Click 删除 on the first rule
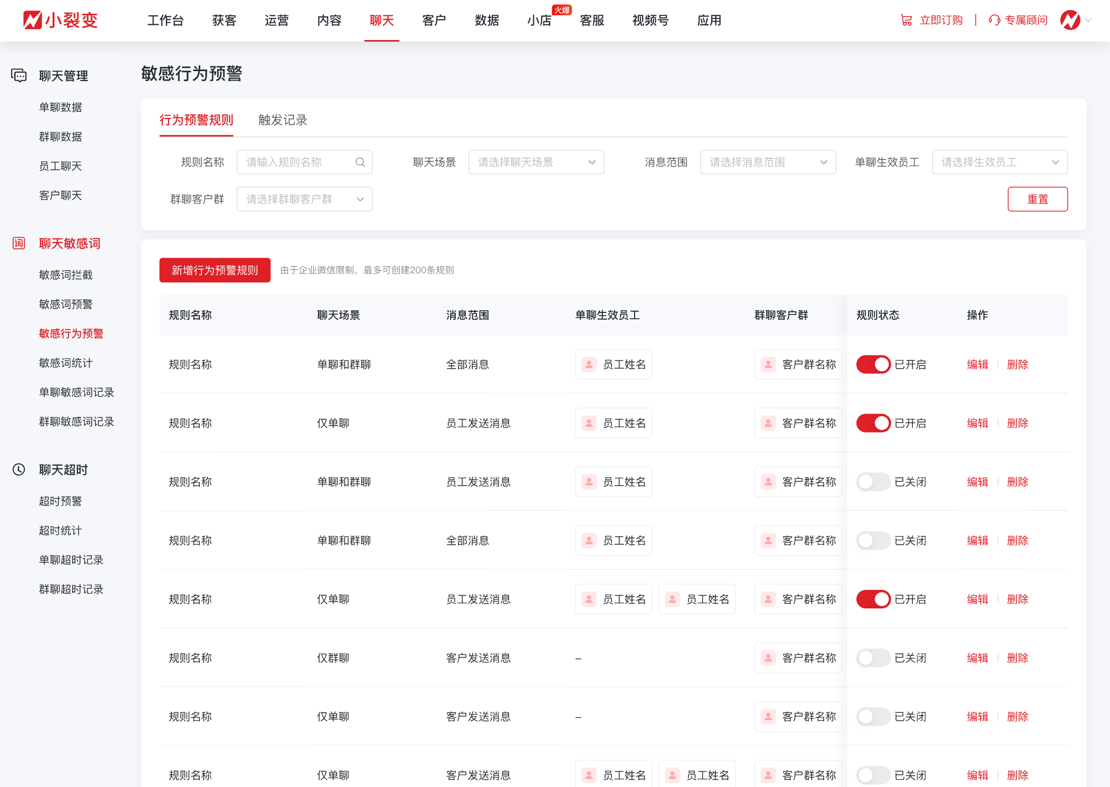The height and width of the screenshot is (787, 1110). [1018, 365]
